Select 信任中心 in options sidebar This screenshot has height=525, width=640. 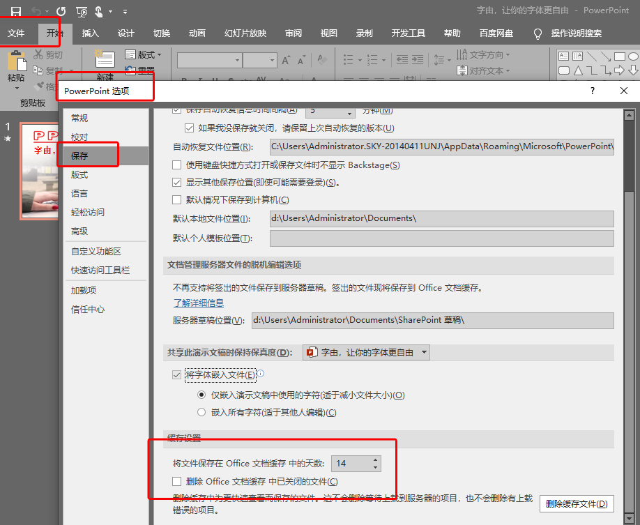pos(106,310)
